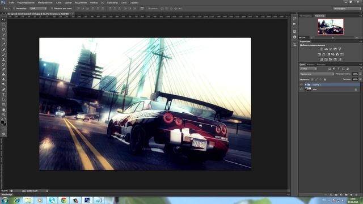This screenshot has height=204, width=363.
Task: Create a new layer from Layers panel footer
Action: point(351,195)
